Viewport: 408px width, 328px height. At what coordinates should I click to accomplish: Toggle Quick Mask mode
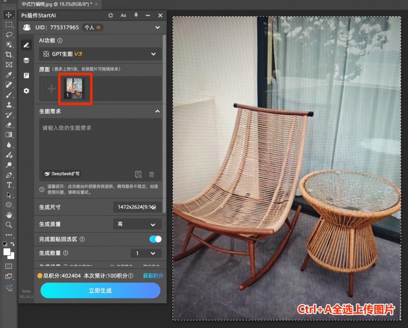coord(9,266)
